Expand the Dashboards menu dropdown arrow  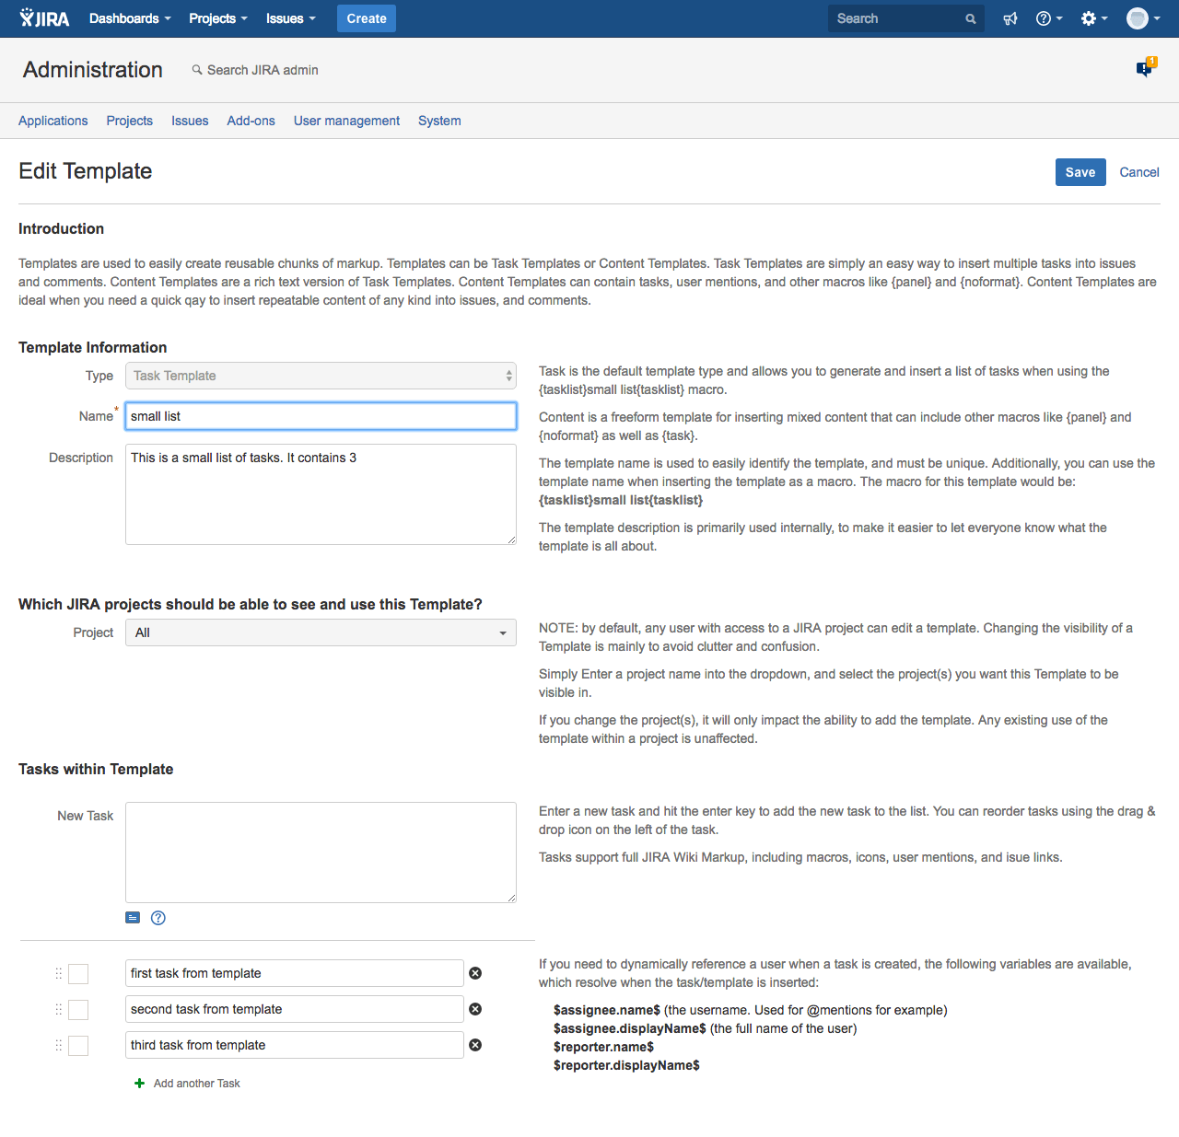click(167, 18)
